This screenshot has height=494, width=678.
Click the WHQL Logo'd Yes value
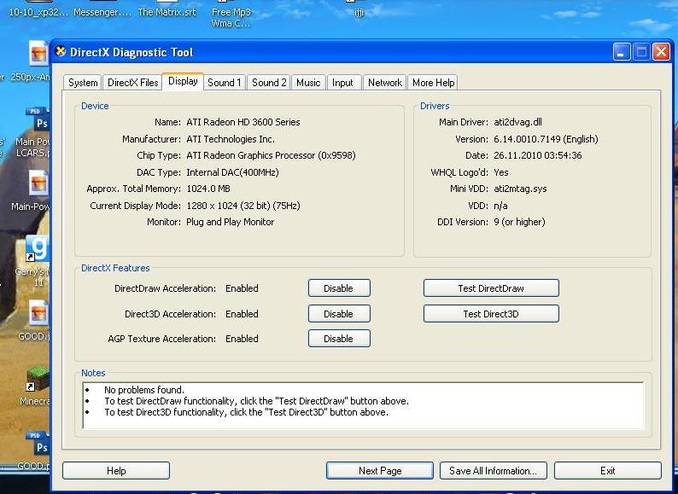point(501,172)
